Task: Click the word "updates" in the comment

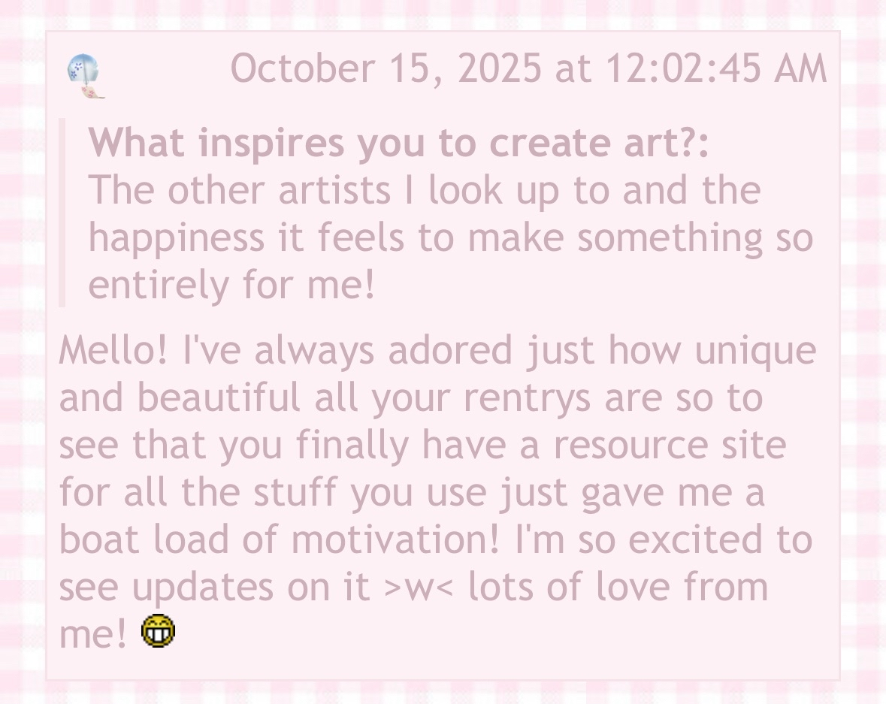Action: coord(203,588)
